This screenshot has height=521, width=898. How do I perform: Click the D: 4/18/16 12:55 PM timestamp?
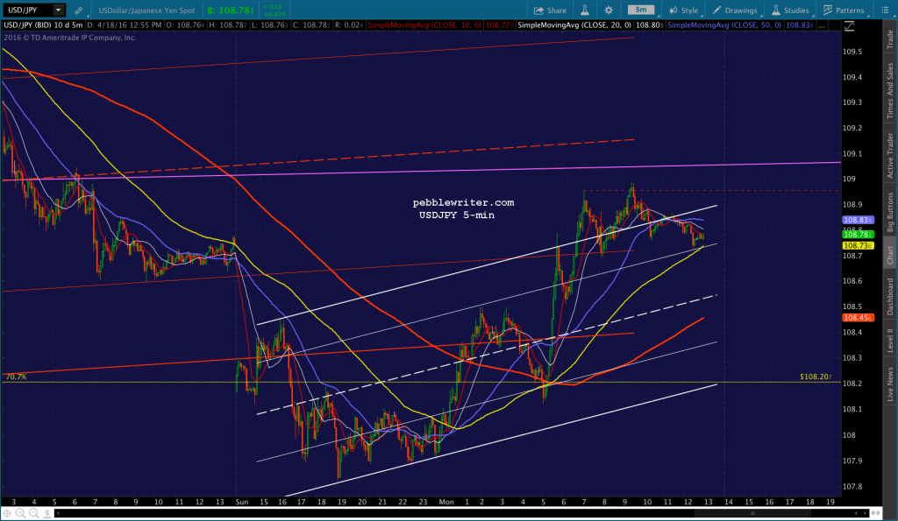(125, 25)
